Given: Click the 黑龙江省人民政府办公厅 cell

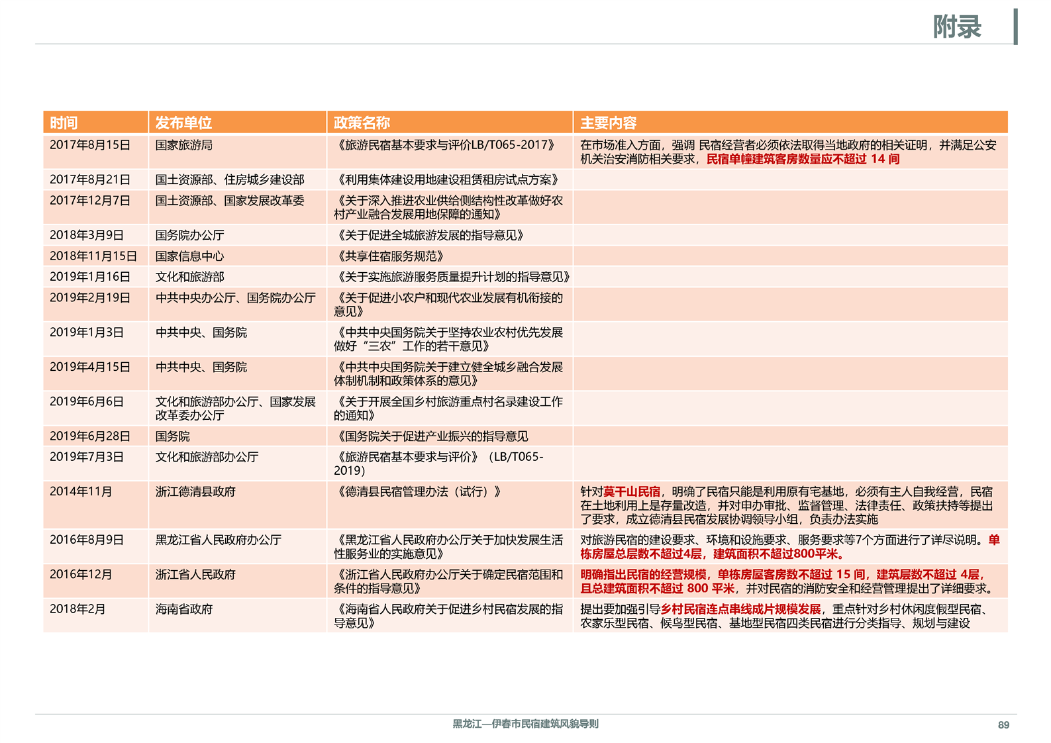Looking at the screenshot, I should [x=218, y=540].
